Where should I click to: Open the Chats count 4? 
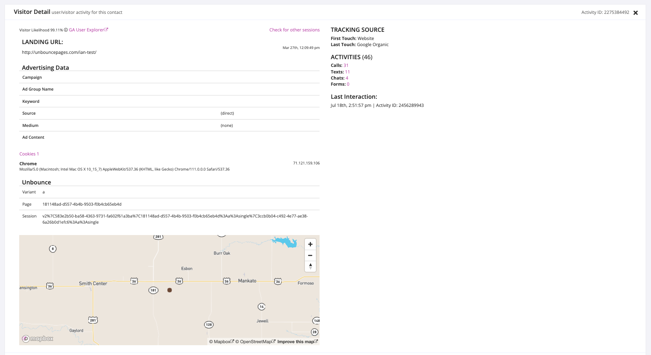click(x=347, y=78)
